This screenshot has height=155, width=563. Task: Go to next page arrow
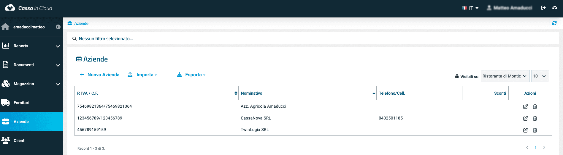(544, 147)
